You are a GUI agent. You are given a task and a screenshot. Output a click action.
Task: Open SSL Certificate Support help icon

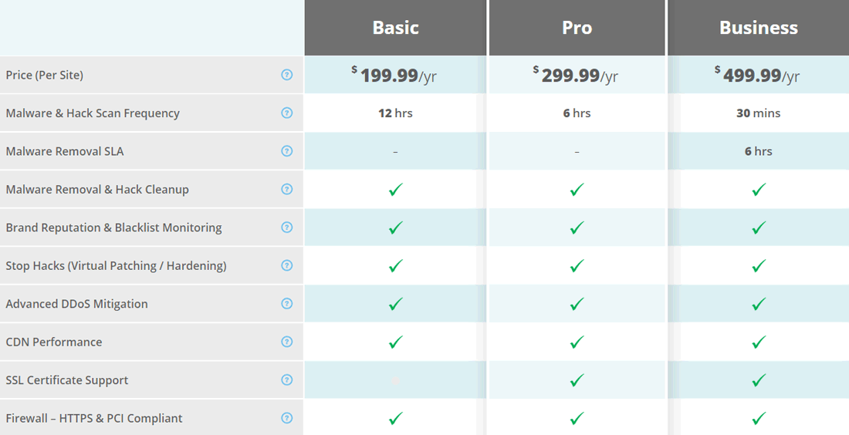(x=287, y=379)
